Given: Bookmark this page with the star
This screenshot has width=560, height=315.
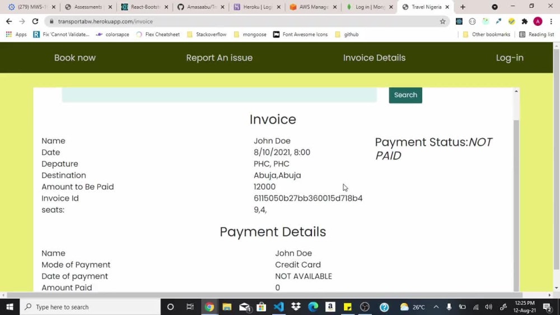Looking at the screenshot, I should click(x=442, y=21).
